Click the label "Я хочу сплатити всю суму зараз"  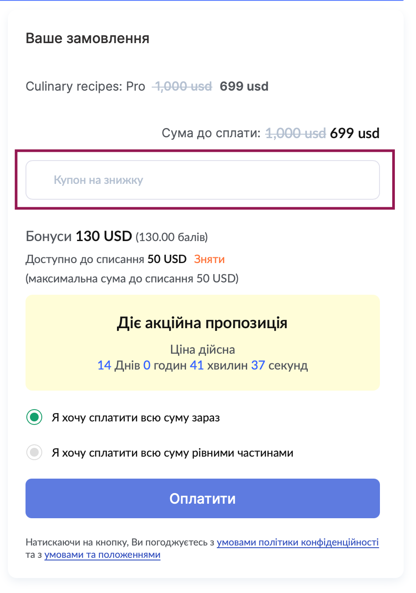(135, 417)
